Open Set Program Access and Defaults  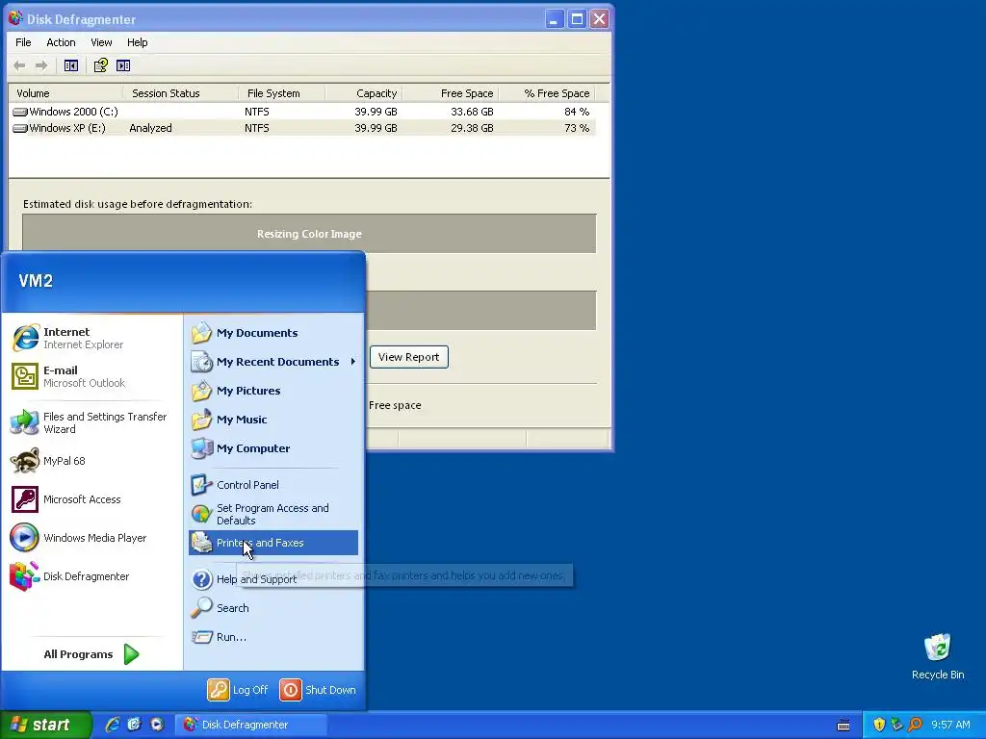point(273,514)
